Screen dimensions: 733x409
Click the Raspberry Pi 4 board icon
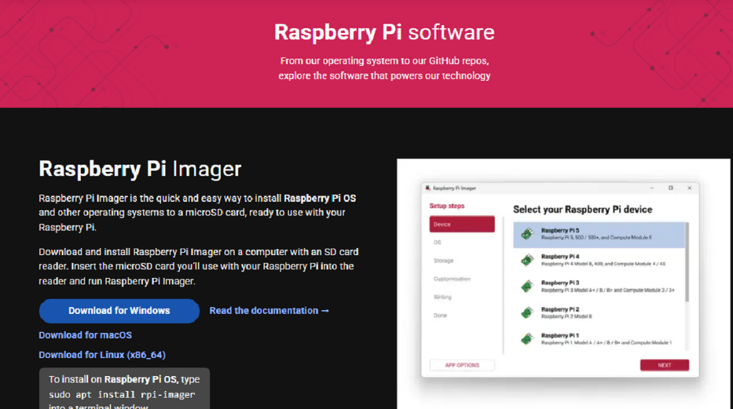(528, 260)
